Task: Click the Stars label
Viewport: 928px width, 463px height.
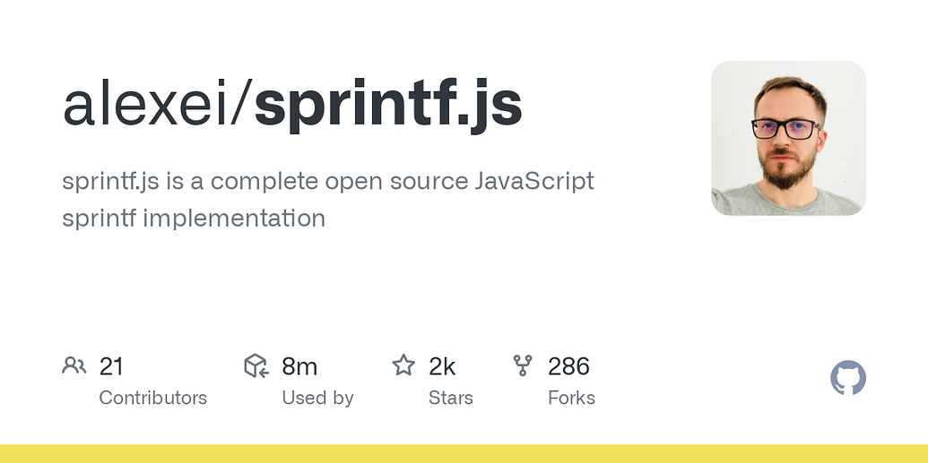Action: coord(450,398)
